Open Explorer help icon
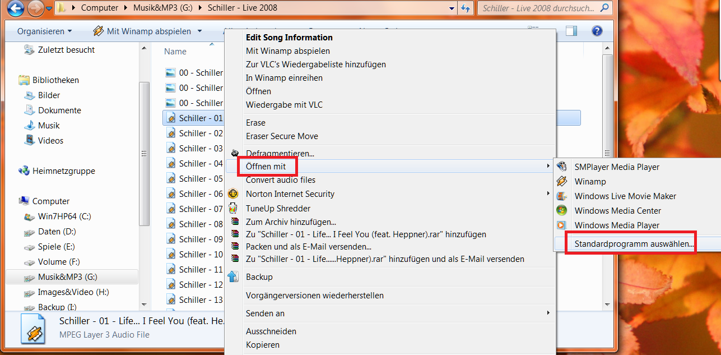721x355 pixels. (x=597, y=31)
